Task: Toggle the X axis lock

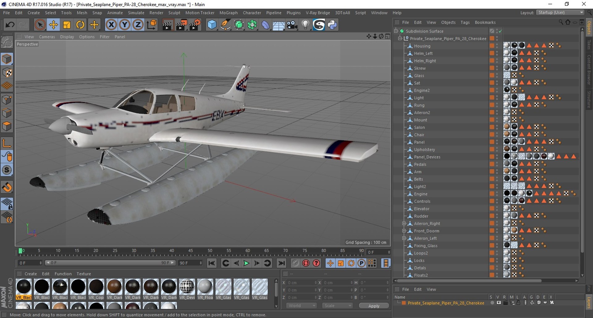Action: (111, 25)
